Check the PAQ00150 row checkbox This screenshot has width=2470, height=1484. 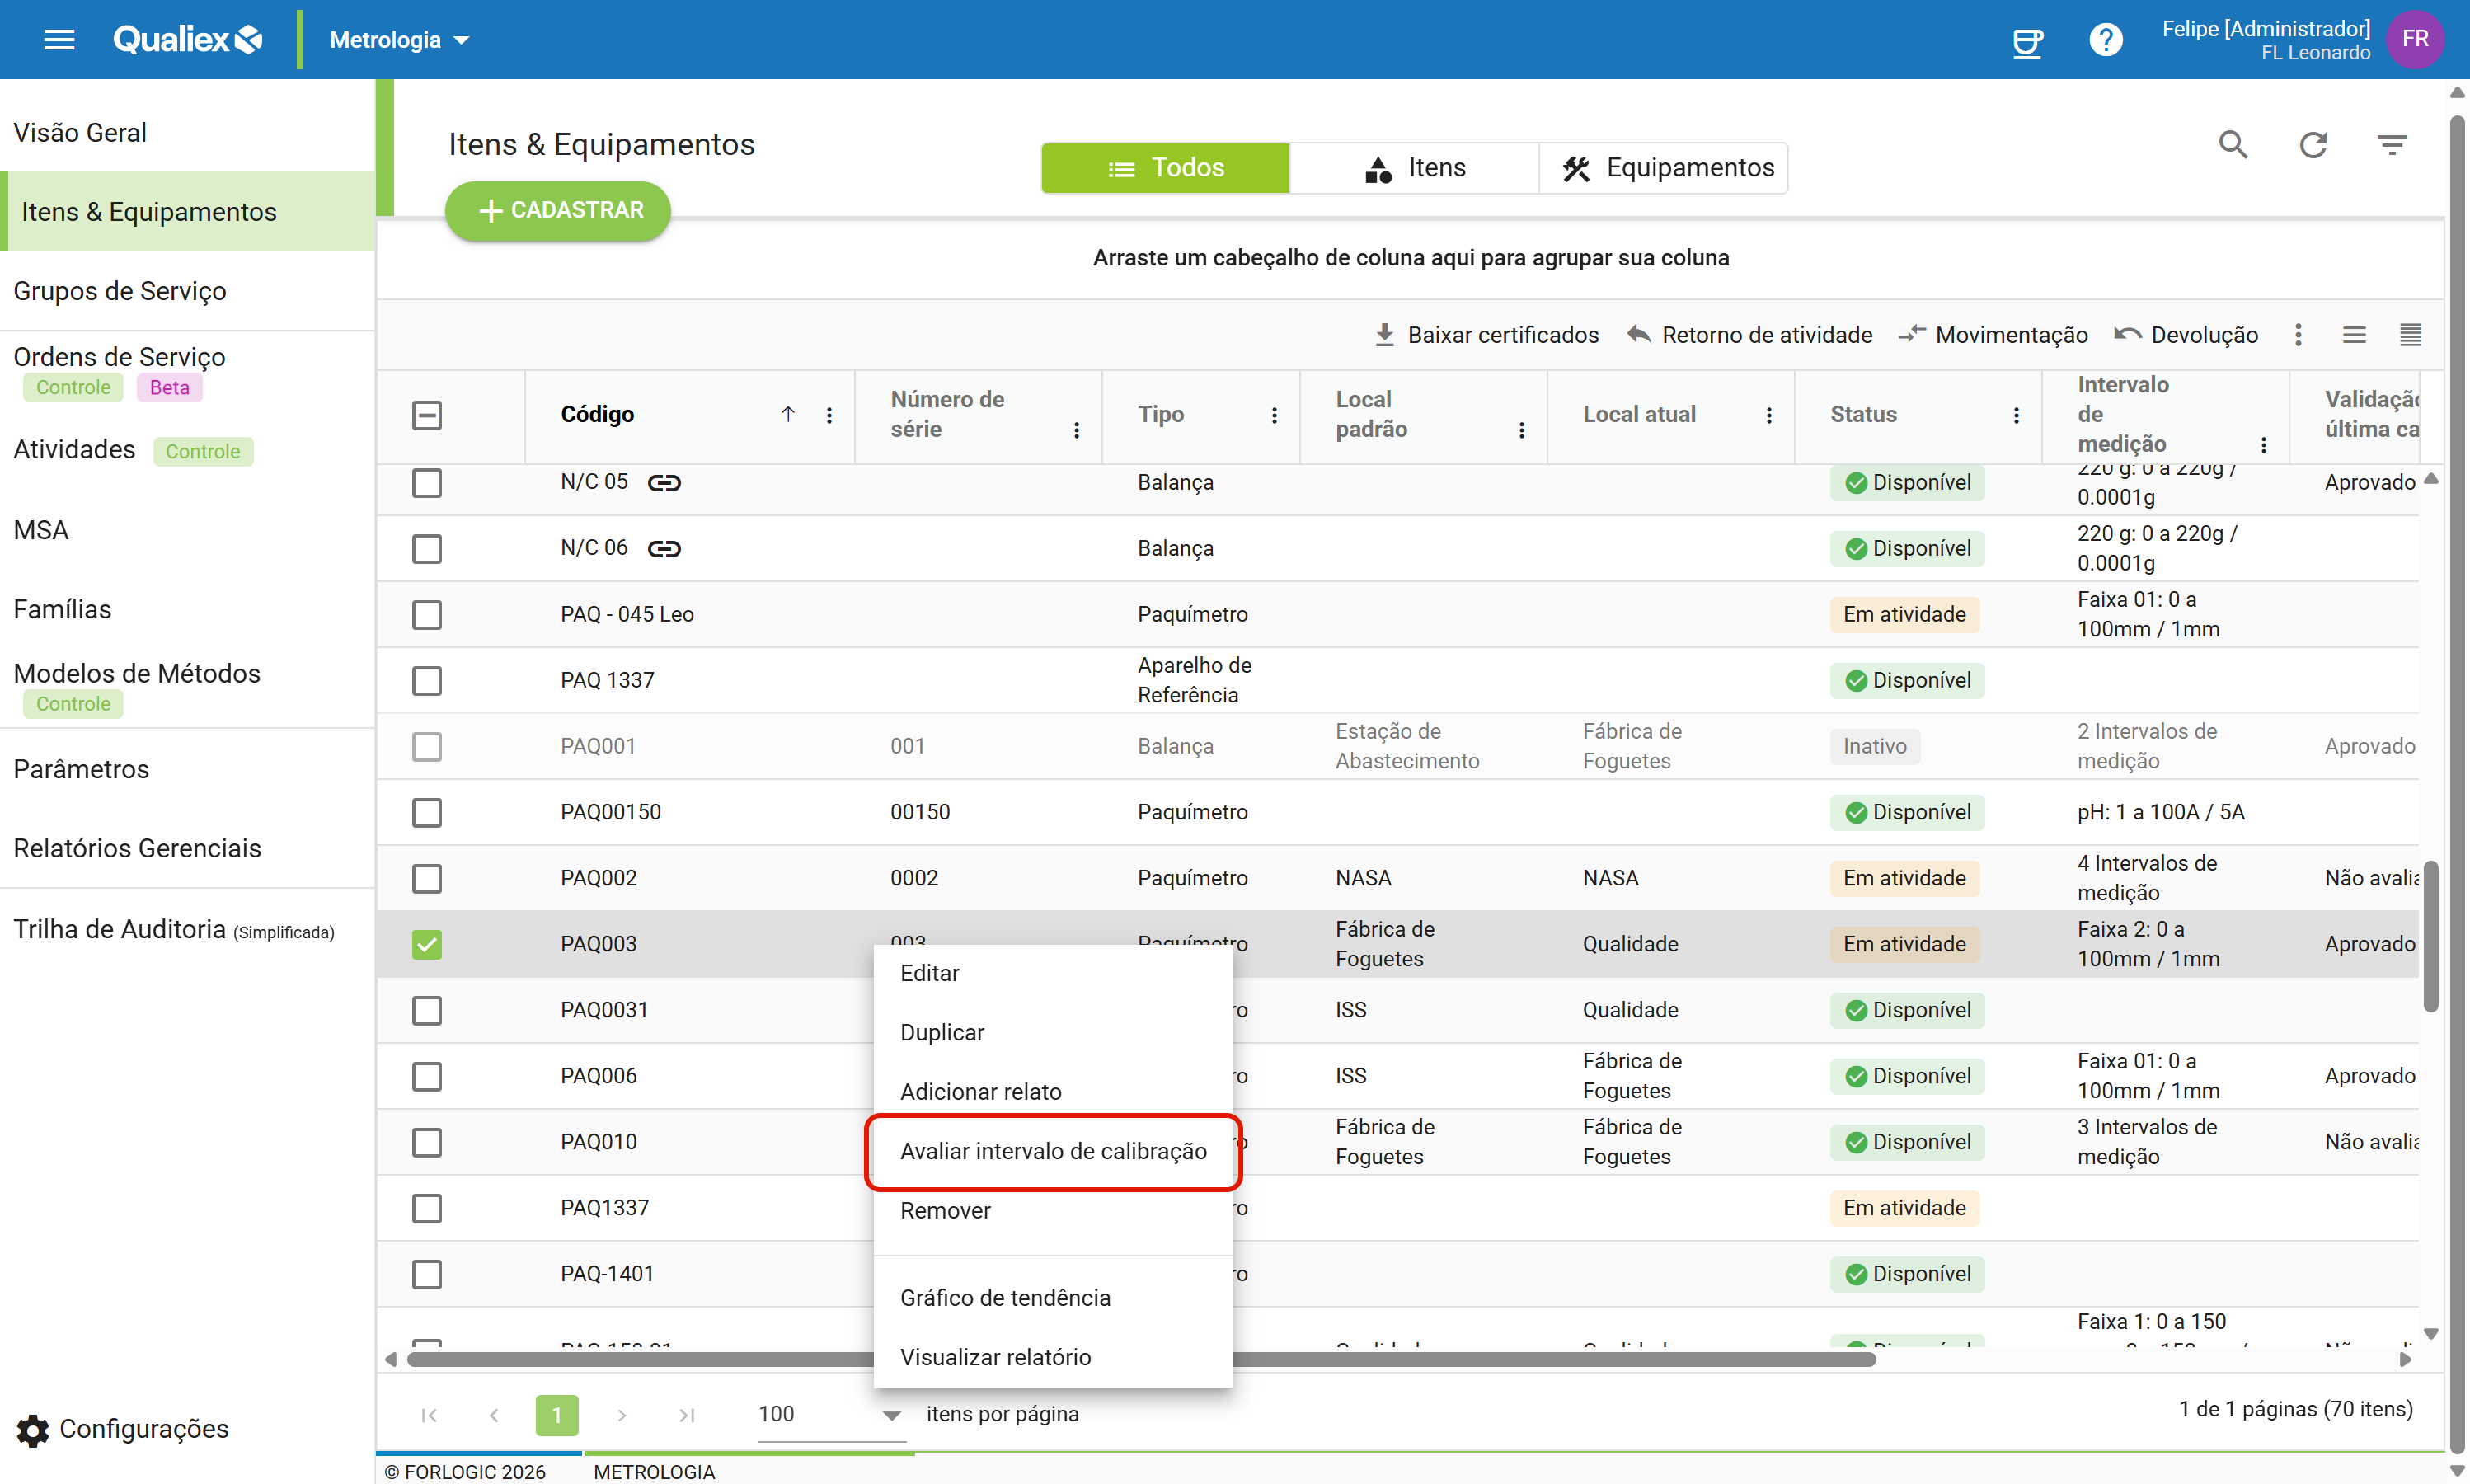[x=427, y=813]
